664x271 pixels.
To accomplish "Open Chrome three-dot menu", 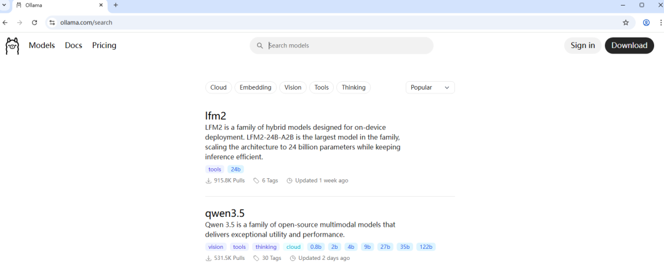I will (x=660, y=23).
